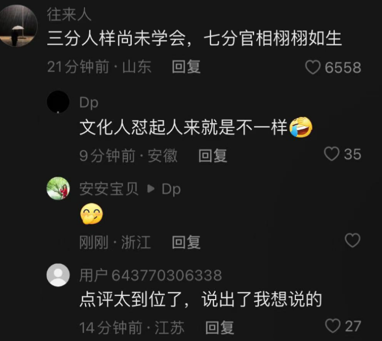Screen dimensions: 382x341
Task: Like 安安宝贝's emoji reply
Action: [x=352, y=240]
